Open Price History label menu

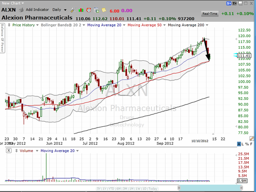[x=23, y=25]
